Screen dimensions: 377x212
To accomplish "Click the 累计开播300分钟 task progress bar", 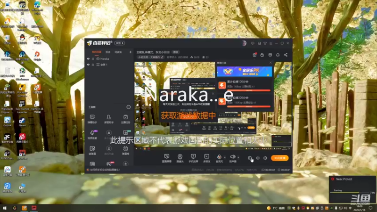I will coord(249,106).
